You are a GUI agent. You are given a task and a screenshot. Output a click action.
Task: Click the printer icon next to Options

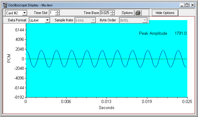[138, 13]
